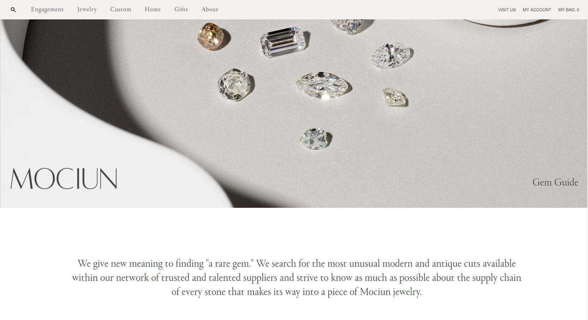Click the MOCIUN logo
Screen dimensions: 588x320
64,179
